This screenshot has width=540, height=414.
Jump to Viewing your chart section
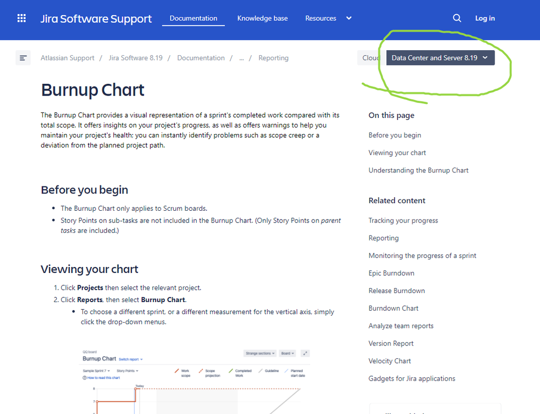click(397, 152)
